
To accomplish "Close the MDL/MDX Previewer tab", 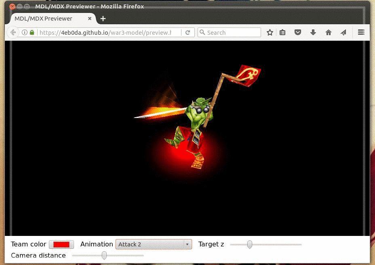I will [x=90, y=19].
